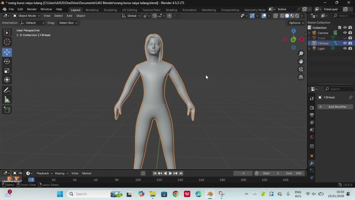Select the Measure ruler tool

[x=7, y=100]
